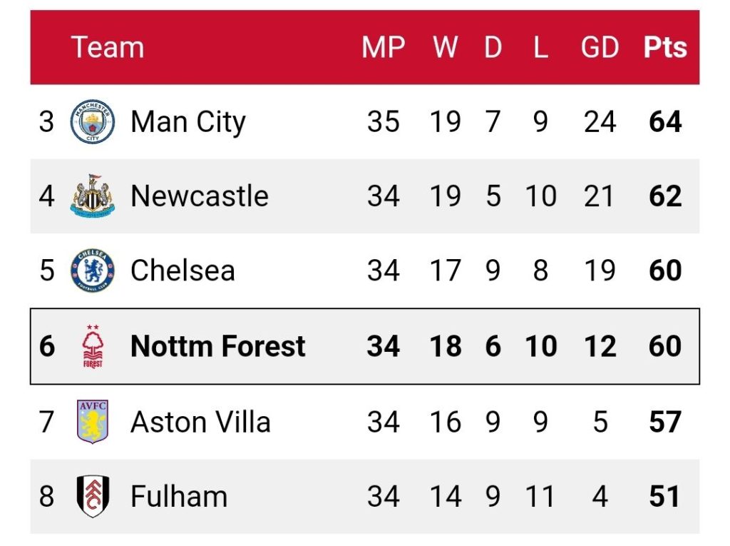Sort by the GD column header
Viewport: 730px width, 546px height.
point(600,48)
